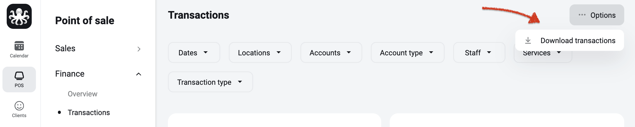Screen dimensions: 635x127
Task: Select the POS icon in the sidebar
Action: click(19, 76)
